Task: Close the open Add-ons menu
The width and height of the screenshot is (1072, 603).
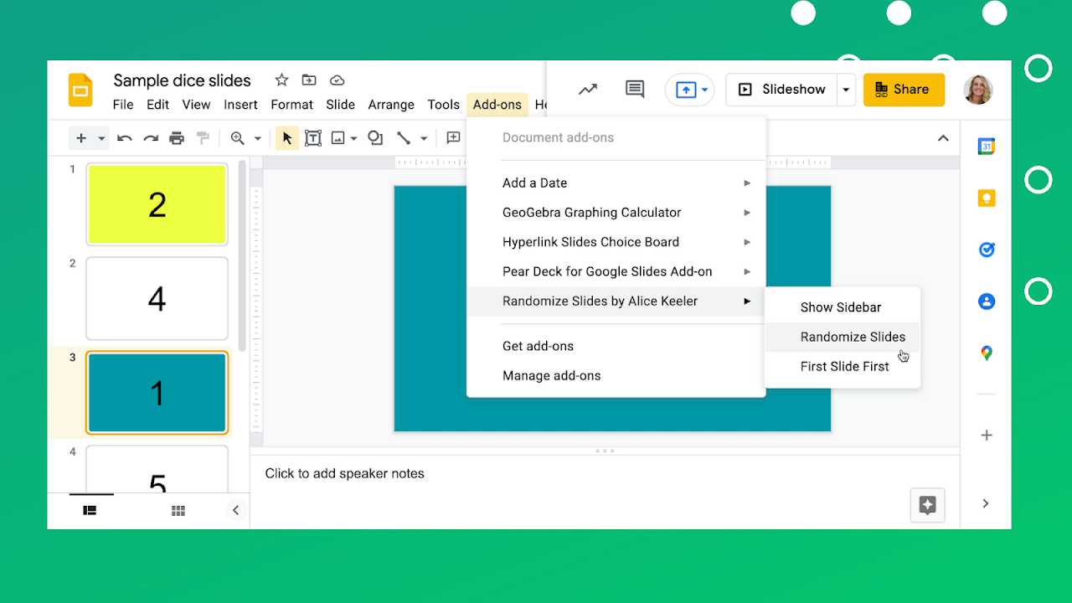Action: [497, 105]
